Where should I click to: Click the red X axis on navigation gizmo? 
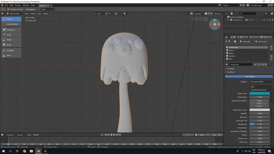tap(219, 24)
